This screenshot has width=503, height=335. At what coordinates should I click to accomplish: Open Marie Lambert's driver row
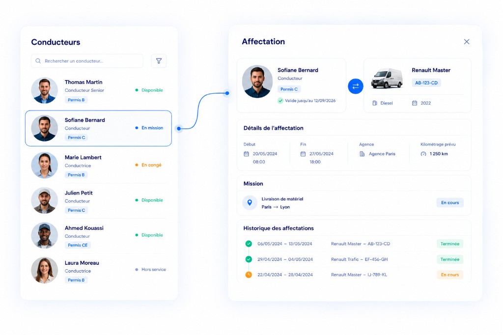[98, 166]
